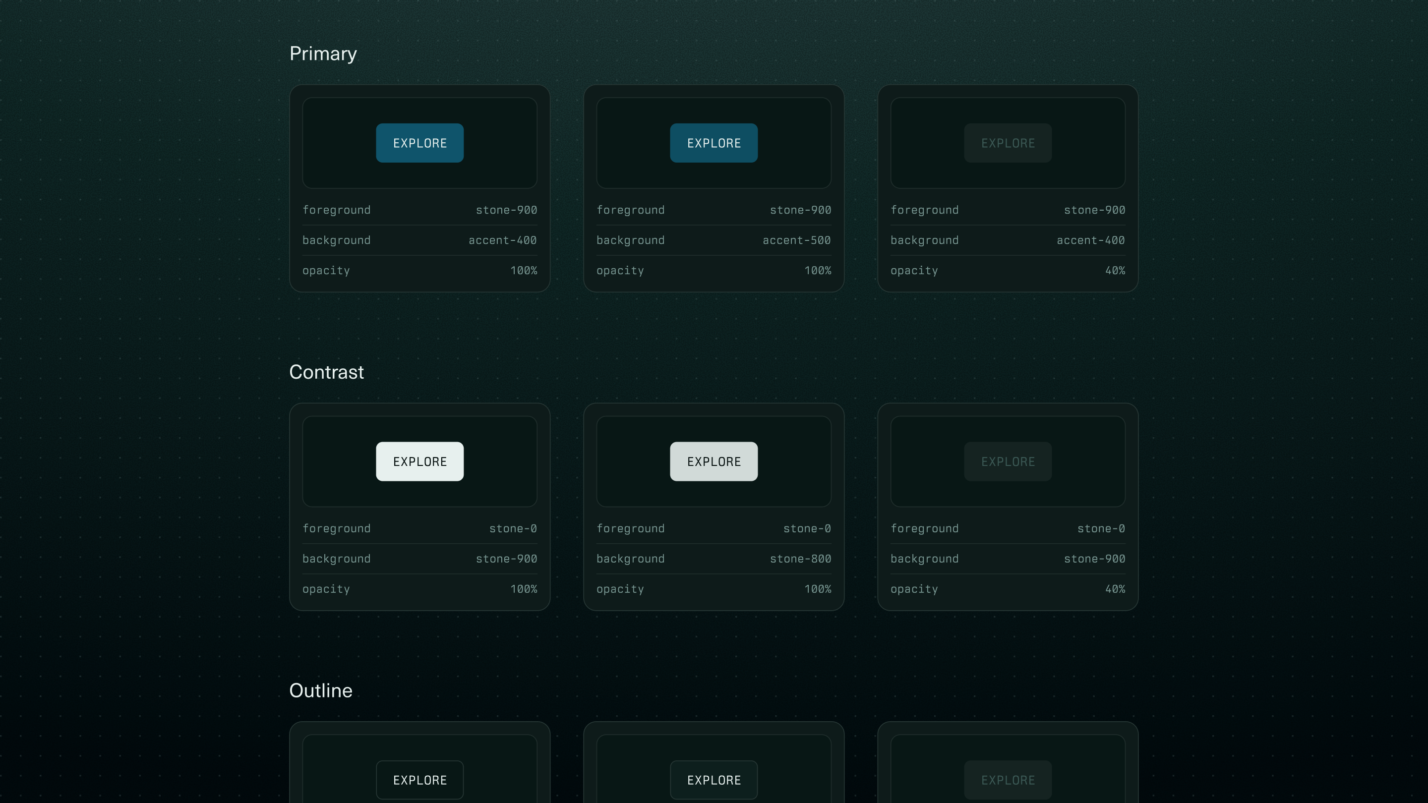Select accent-400 value in Primary 100% opacity card

click(x=503, y=240)
